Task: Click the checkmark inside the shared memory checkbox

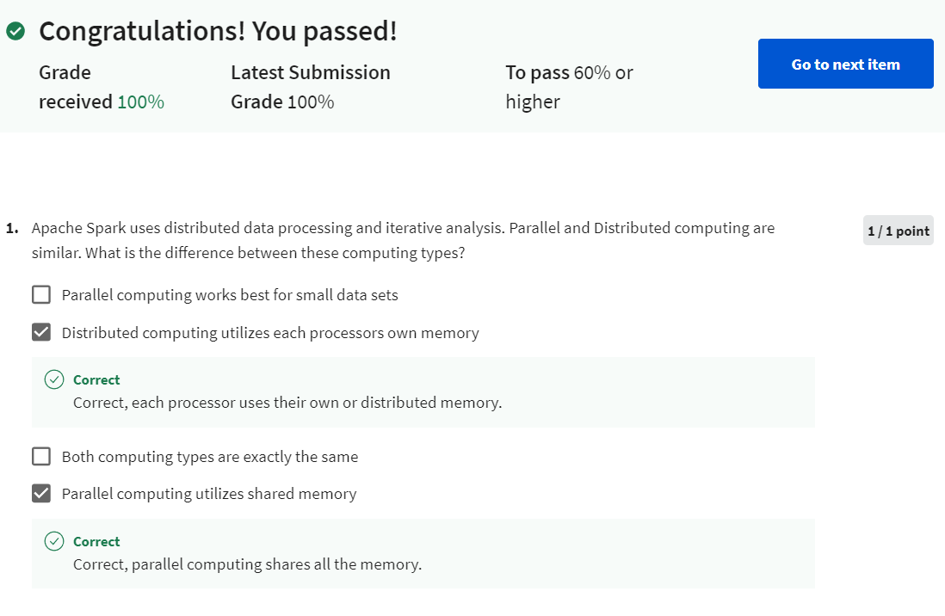Action: pos(40,493)
